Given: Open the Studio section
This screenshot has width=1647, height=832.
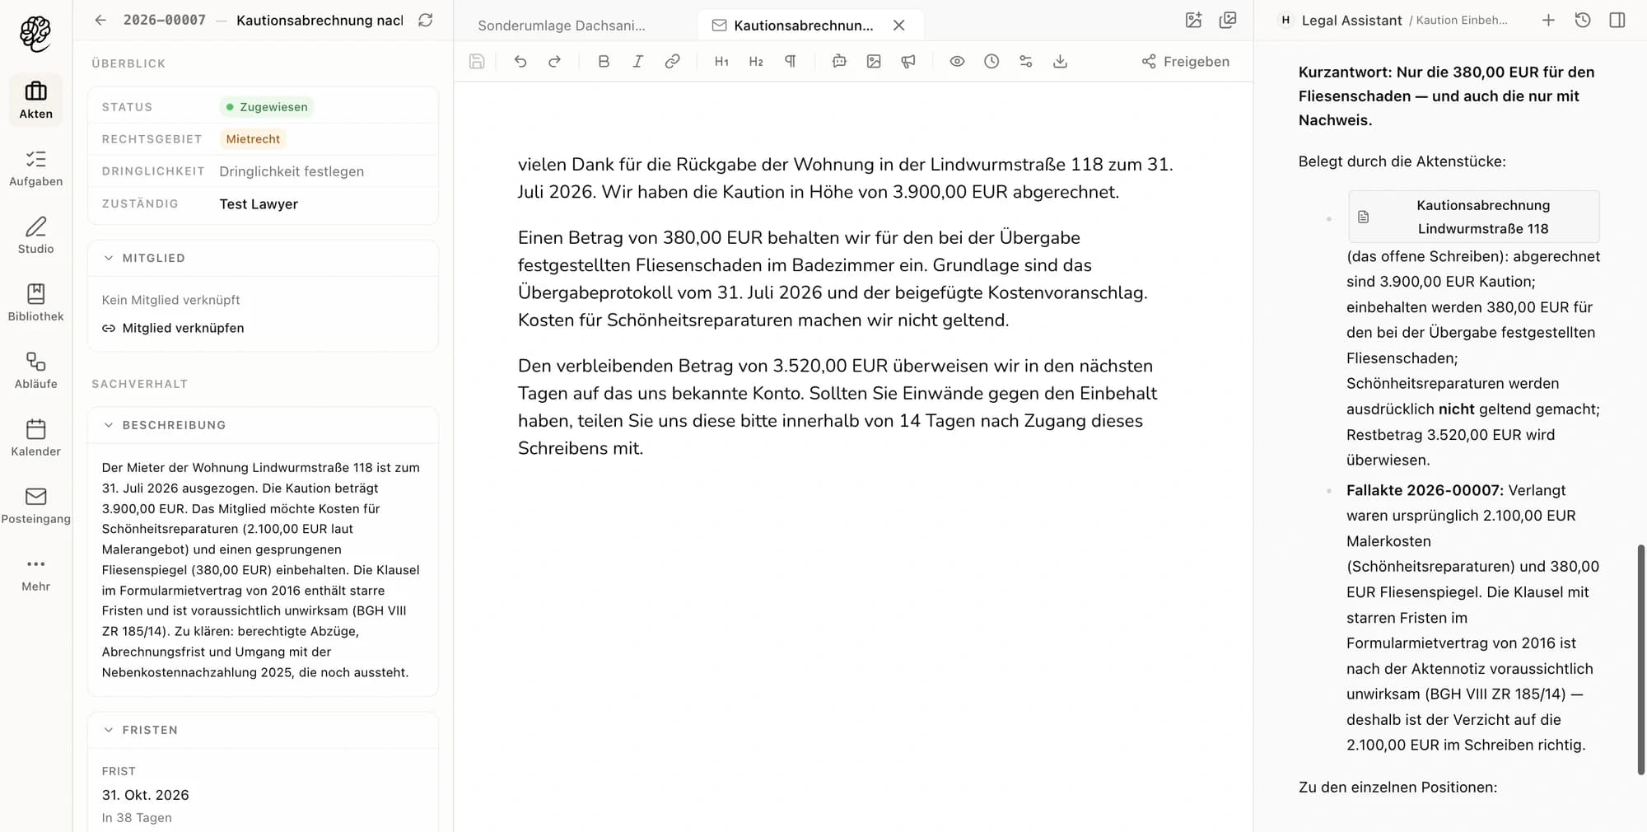Looking at the screenshot, I should (35, 236).
